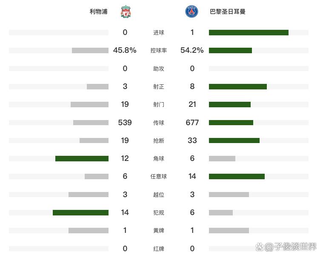Select the 黄牌 yellow cards label
This screenshot has width=323, height=258.
point(159,230)
